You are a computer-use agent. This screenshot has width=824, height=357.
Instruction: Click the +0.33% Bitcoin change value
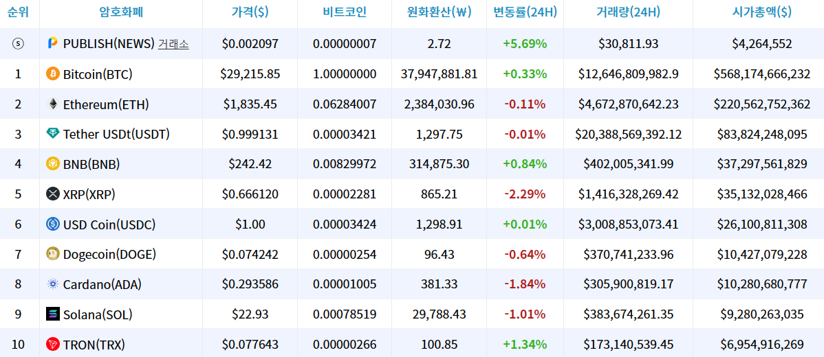(525, 74)
